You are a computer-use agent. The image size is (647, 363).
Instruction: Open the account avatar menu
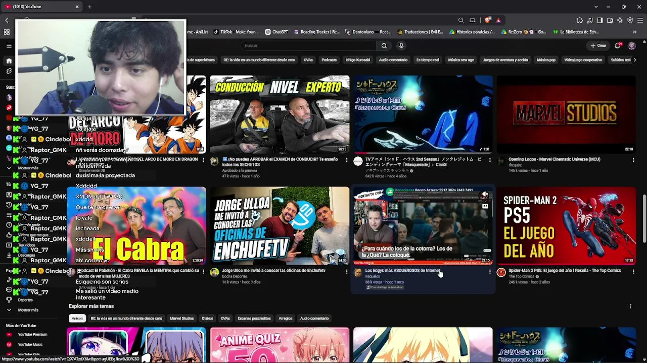tap(632, 46)
